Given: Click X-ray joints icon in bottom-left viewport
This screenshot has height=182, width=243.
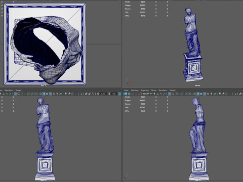Looking at the screenshot, I should point(93,94).
